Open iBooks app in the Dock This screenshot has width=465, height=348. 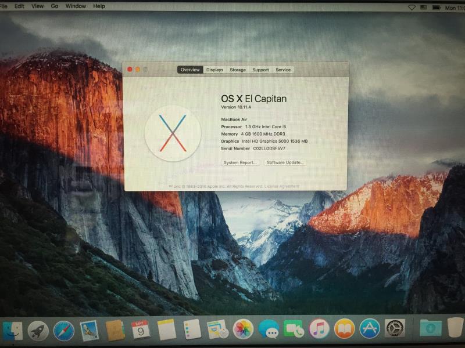[x=344, y=328]
